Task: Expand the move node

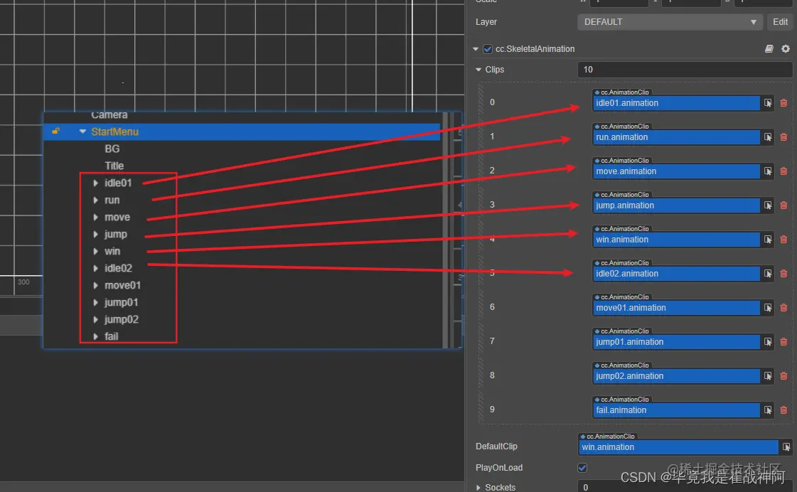Action: (x=95, y=217)
